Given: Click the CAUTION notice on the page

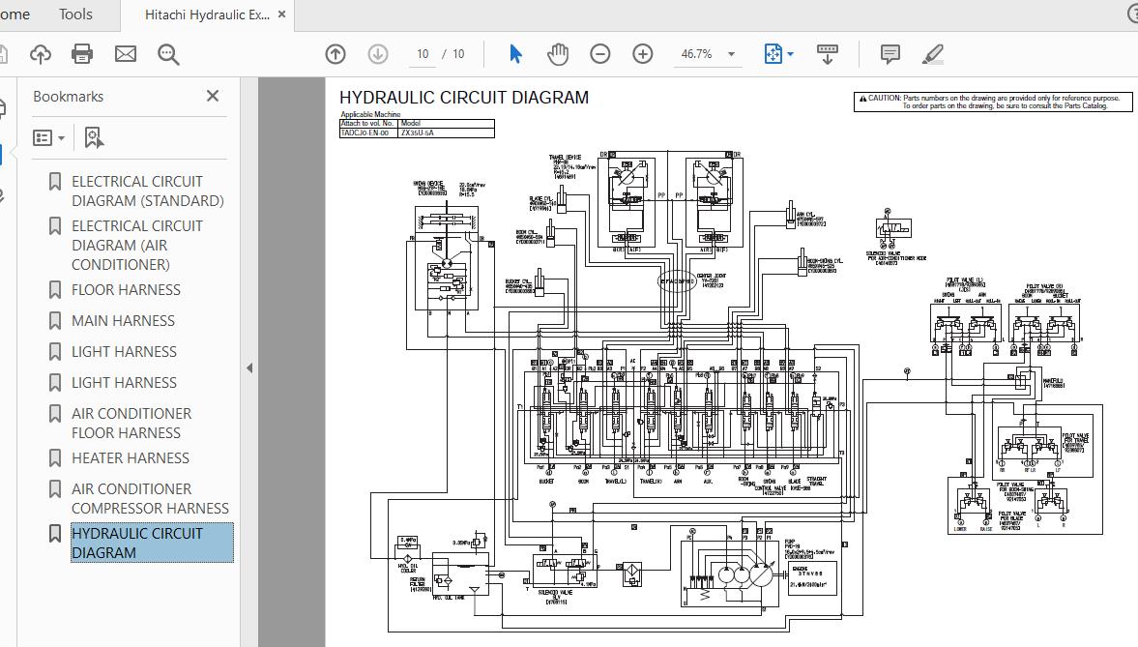Looking at the screenshot, I should pos(993,102).
